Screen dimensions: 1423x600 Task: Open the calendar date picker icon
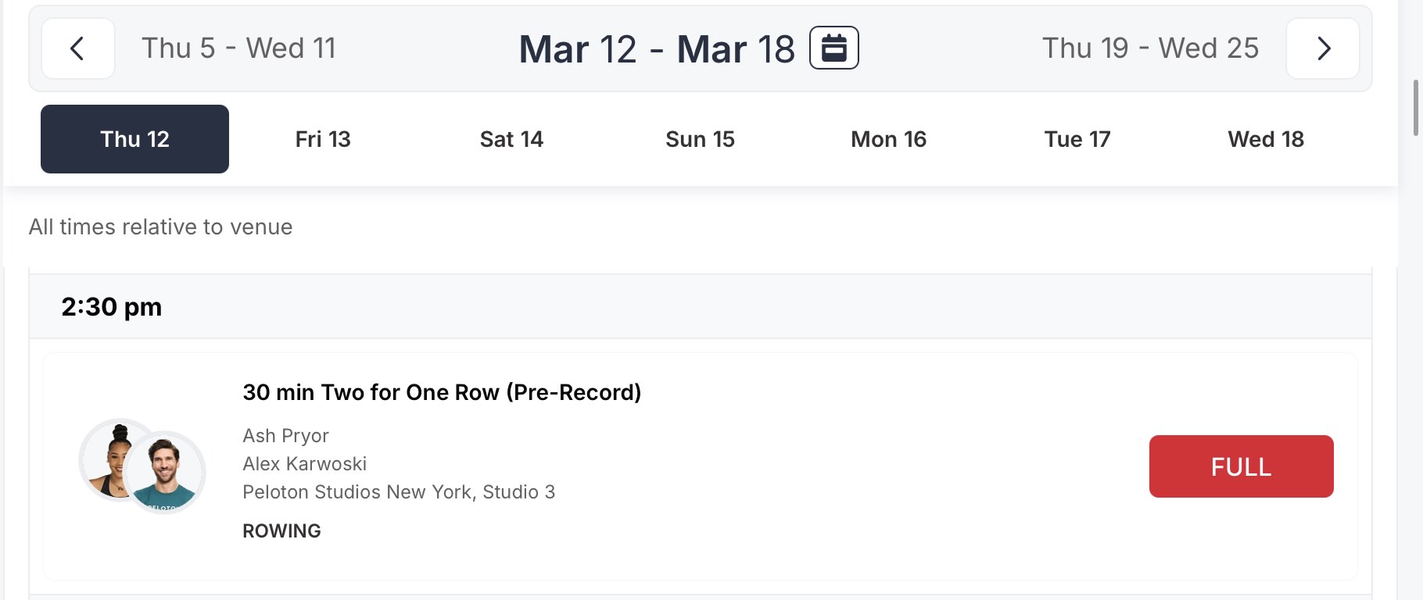(x=833, y=48)
